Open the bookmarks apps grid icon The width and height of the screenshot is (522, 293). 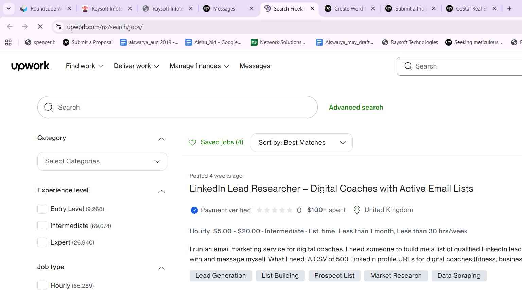[8, 42]
